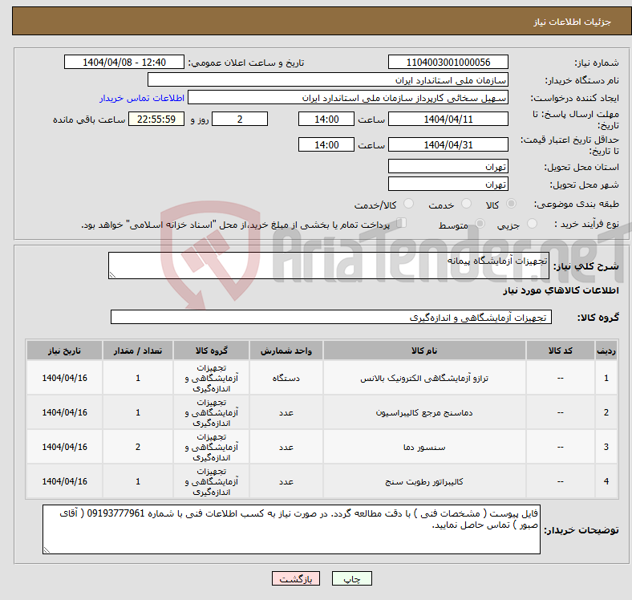Click the resize grip of buyer notes box

[47, 550]
